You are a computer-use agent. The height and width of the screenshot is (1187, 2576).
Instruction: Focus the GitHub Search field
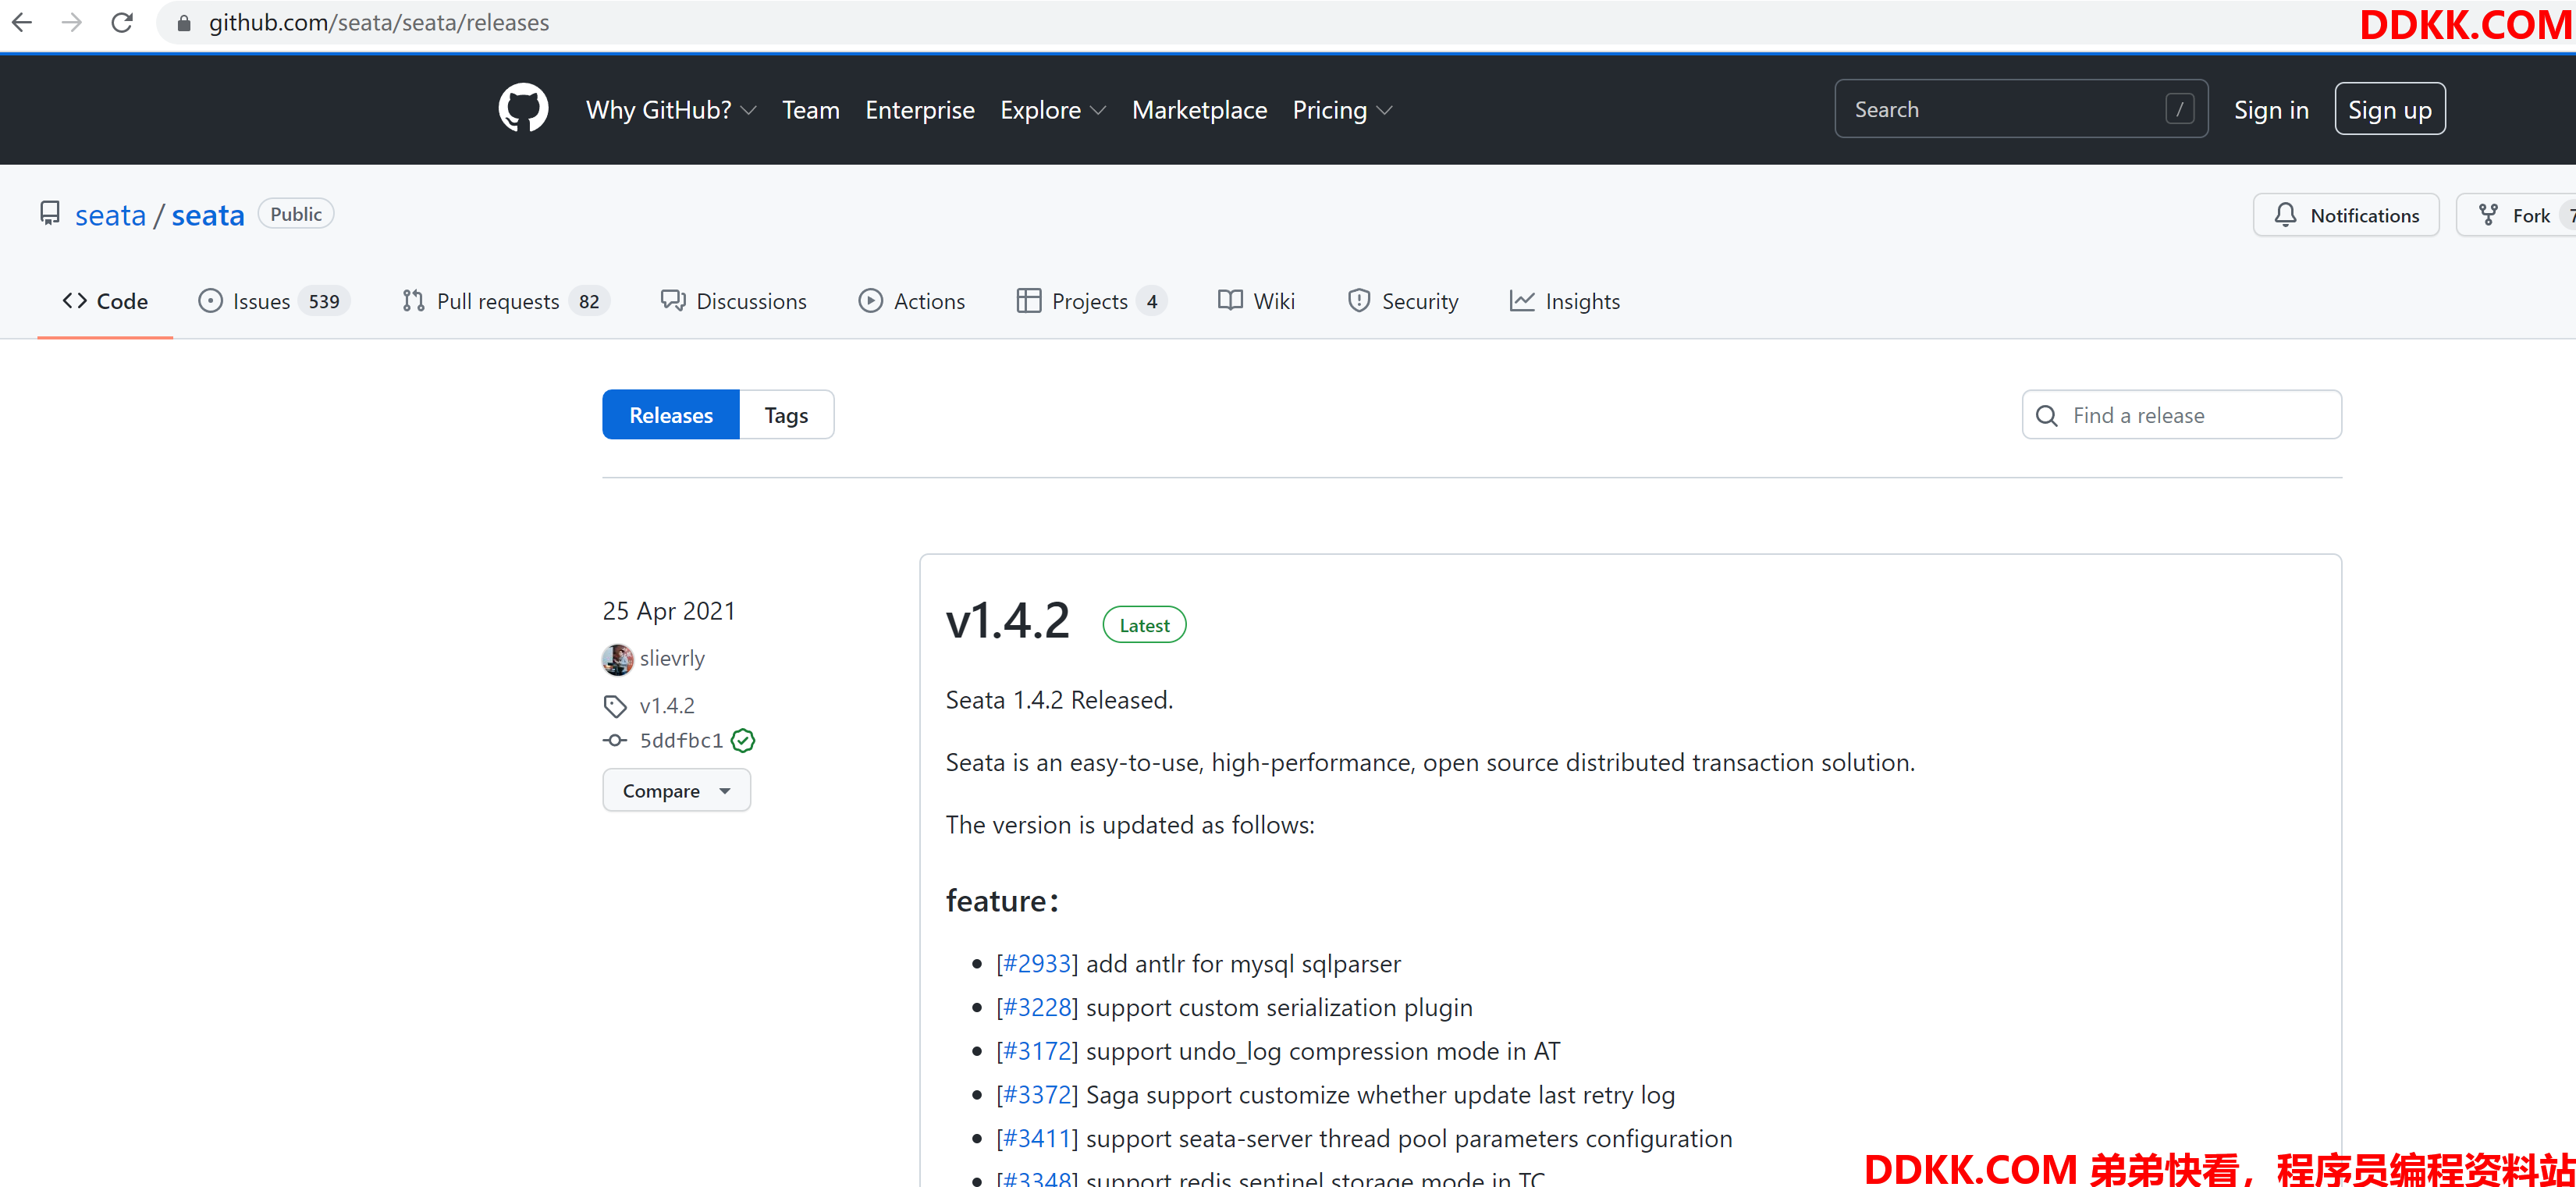pyautogui.click(x=2021, y=109)
